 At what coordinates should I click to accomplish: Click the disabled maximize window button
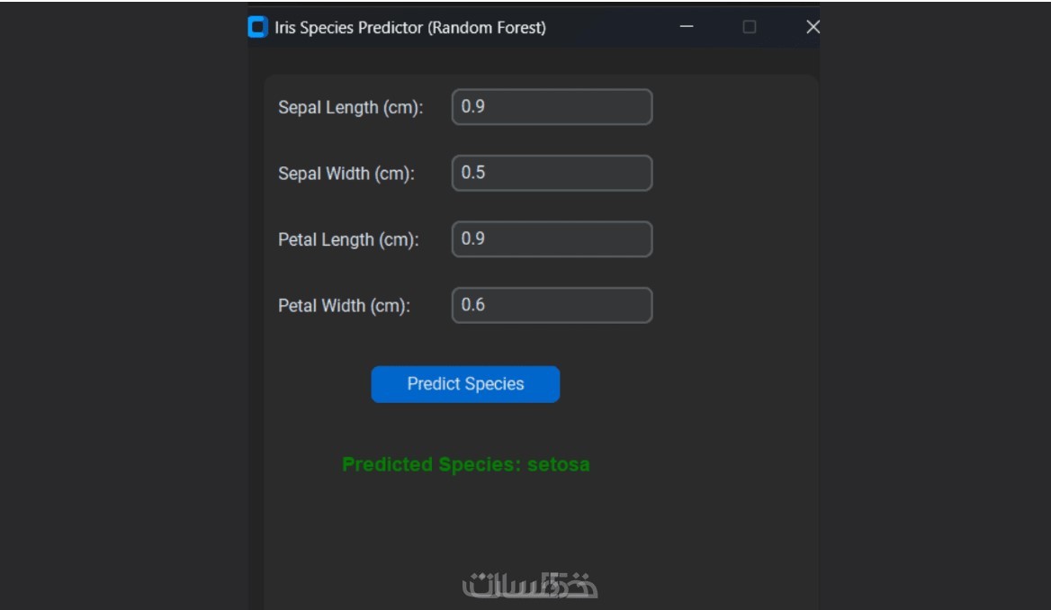750,27
